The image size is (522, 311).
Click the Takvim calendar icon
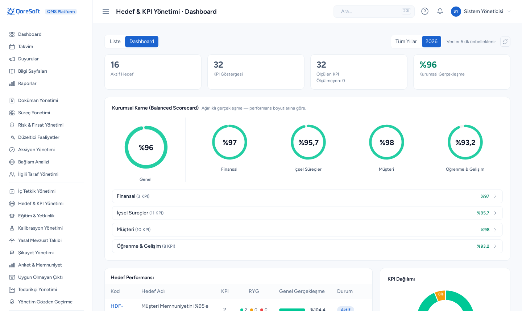tap(12, 47)
